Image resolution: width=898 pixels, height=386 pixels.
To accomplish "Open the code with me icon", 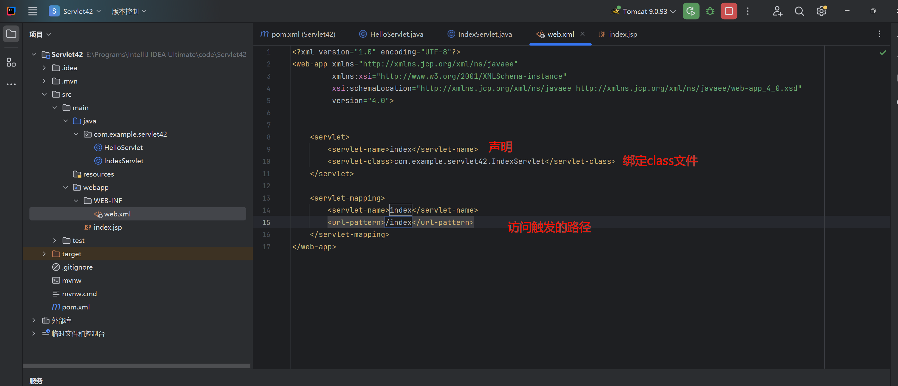I will click(777, 11).
